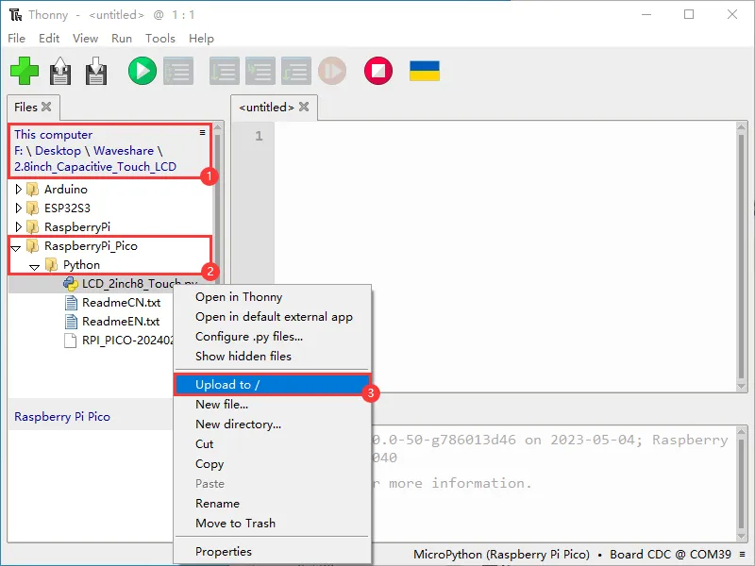Click the Step over toolbar icon

225,71
